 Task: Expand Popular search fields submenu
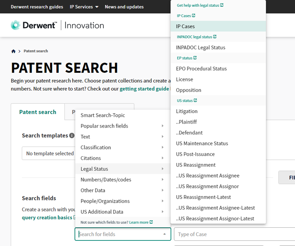tap(123, 126)
